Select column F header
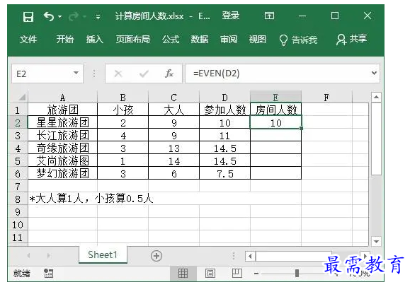The height and width of the screenshot is (287, 410). tap(326, 98)
